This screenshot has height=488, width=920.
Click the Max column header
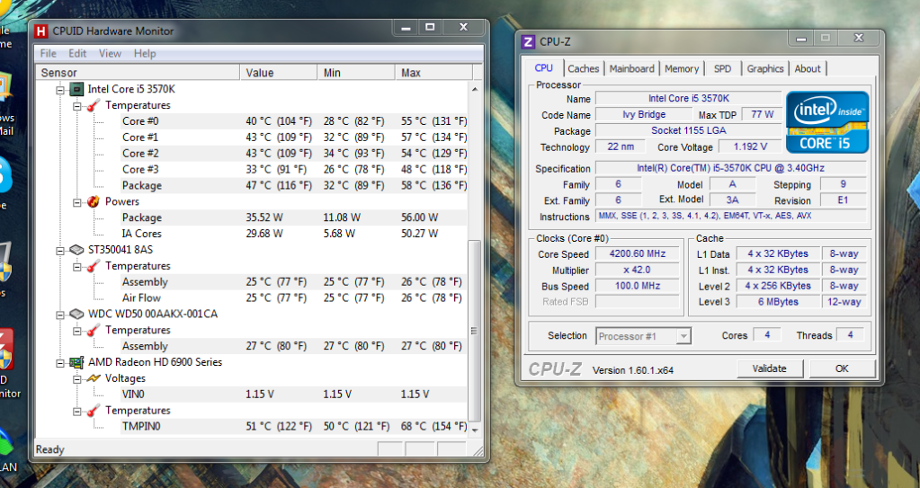(x=411, y=72)
